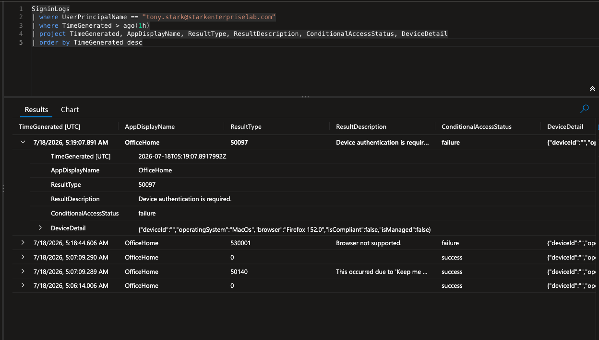Sort by ResultType column header
Screen dimensions: 599x340
(246, 127)
